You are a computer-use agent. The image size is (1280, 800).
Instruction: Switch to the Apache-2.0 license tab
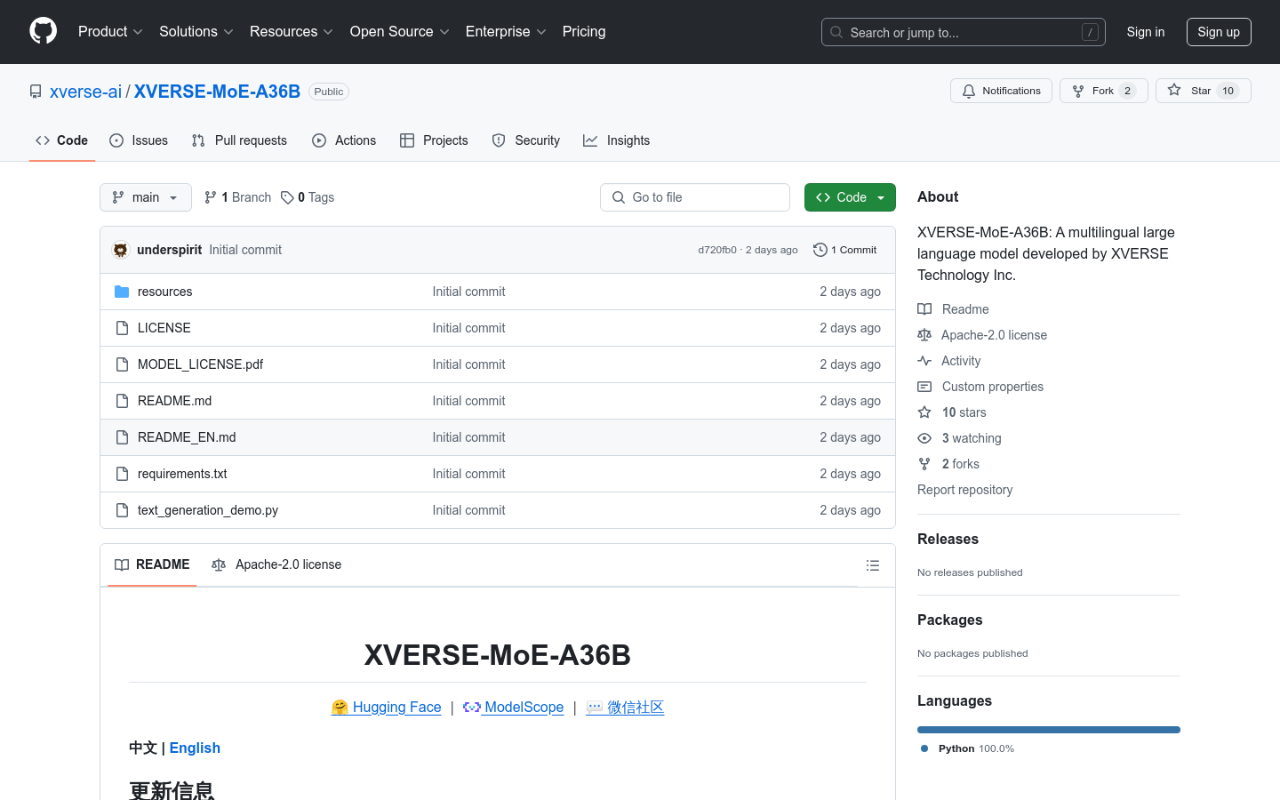pyautogui.click(x=276, y=564)
